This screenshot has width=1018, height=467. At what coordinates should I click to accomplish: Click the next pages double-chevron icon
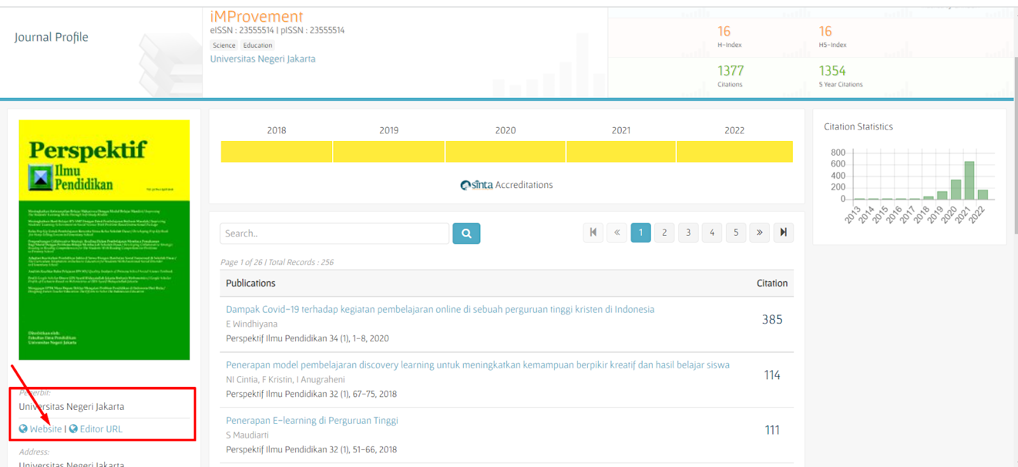click(760, 233)
